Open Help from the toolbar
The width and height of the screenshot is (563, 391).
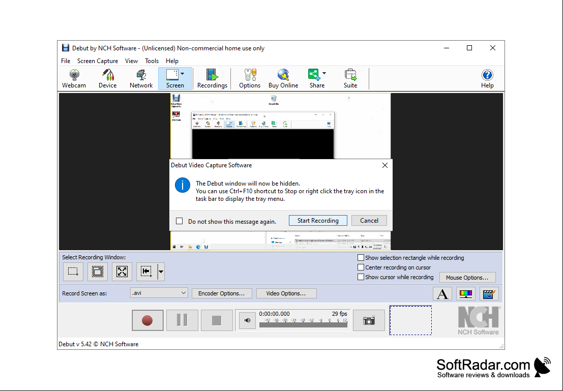[x=487, y=79]
